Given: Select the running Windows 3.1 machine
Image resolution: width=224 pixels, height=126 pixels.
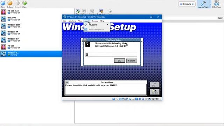Looking at the screenshot, I should tap(31, 54).
